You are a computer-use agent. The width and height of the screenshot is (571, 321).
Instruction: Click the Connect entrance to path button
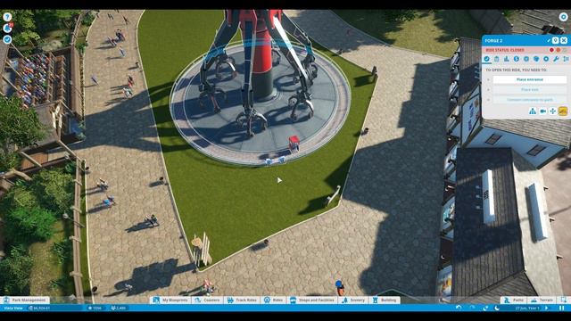(x=530, y=100)
